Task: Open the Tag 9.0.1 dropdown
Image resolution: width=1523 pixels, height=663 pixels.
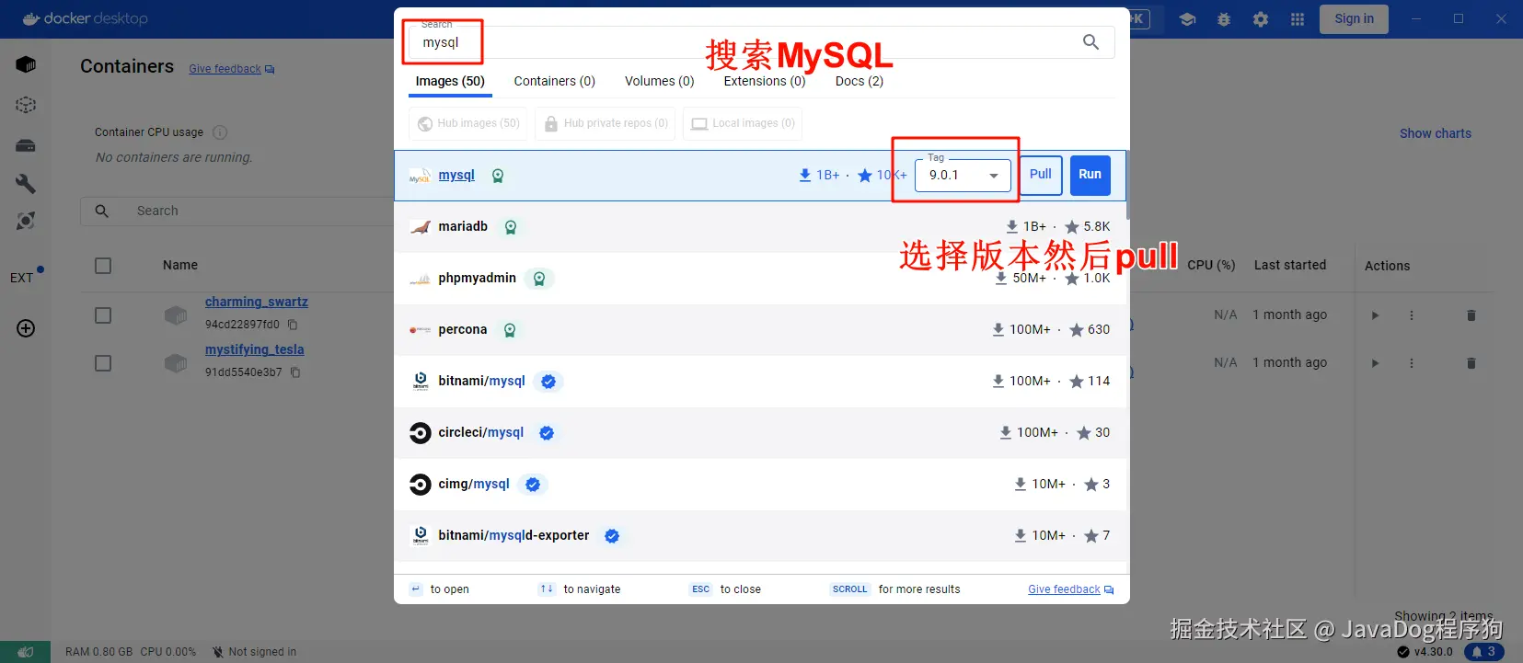Action: [963, 176]
